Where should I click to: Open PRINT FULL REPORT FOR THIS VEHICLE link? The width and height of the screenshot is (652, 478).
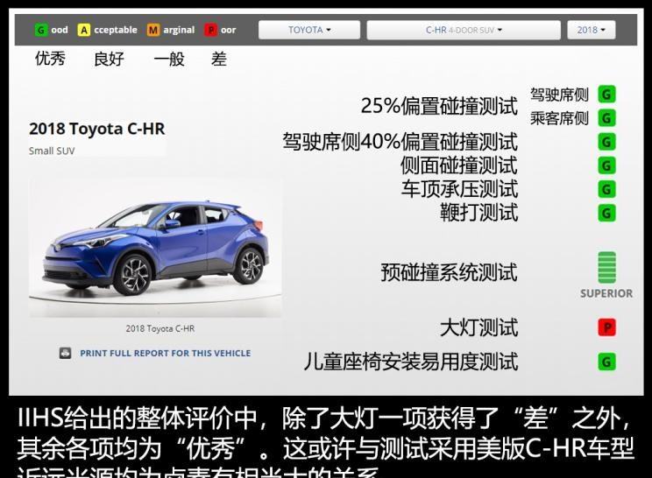click(166, 354)
